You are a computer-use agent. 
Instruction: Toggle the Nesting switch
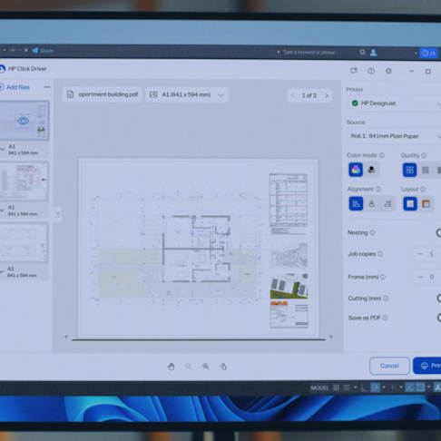point(438,232)
